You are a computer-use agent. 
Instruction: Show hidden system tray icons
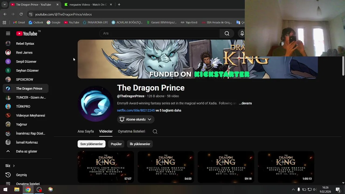coord(293,190)
